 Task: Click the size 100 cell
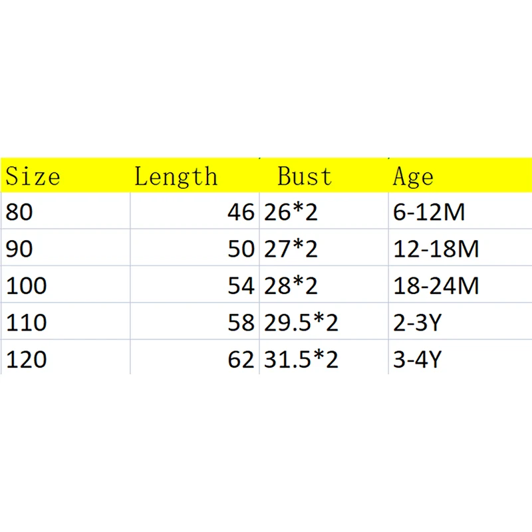coord(27,286)
